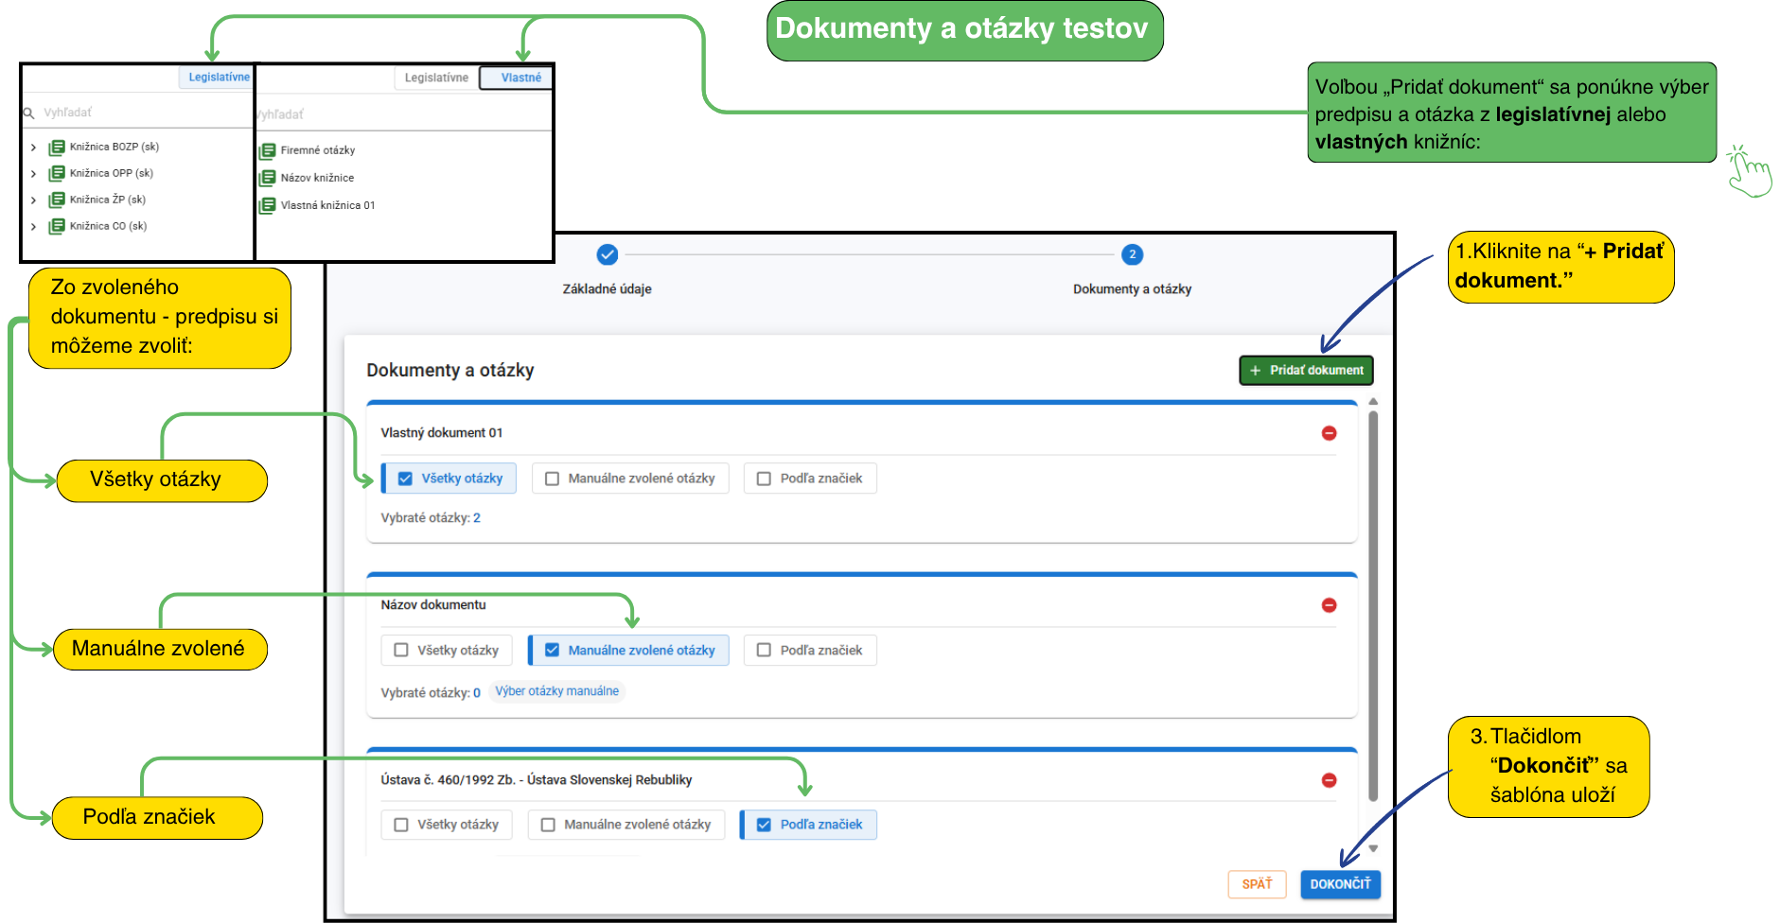The width and height of the screenshot is (1780, 923).
Task: Enable Podľa značiek for Názov dokumentu
Action: click(x=764, y=651)
